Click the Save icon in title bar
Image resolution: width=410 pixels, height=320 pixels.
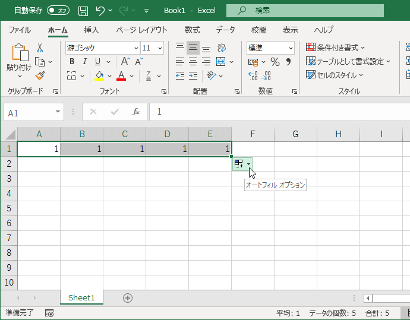click(x=83, y=11)
